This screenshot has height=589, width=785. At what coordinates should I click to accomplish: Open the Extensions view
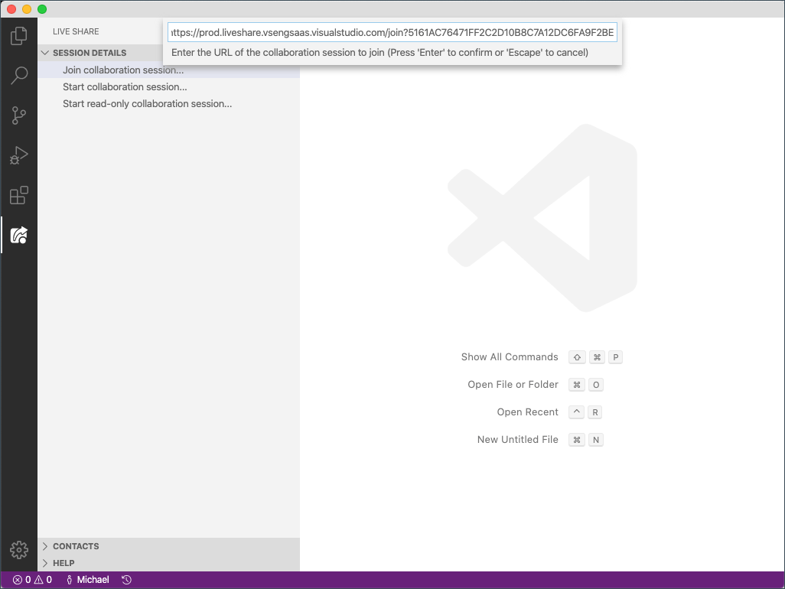[19, 195]
